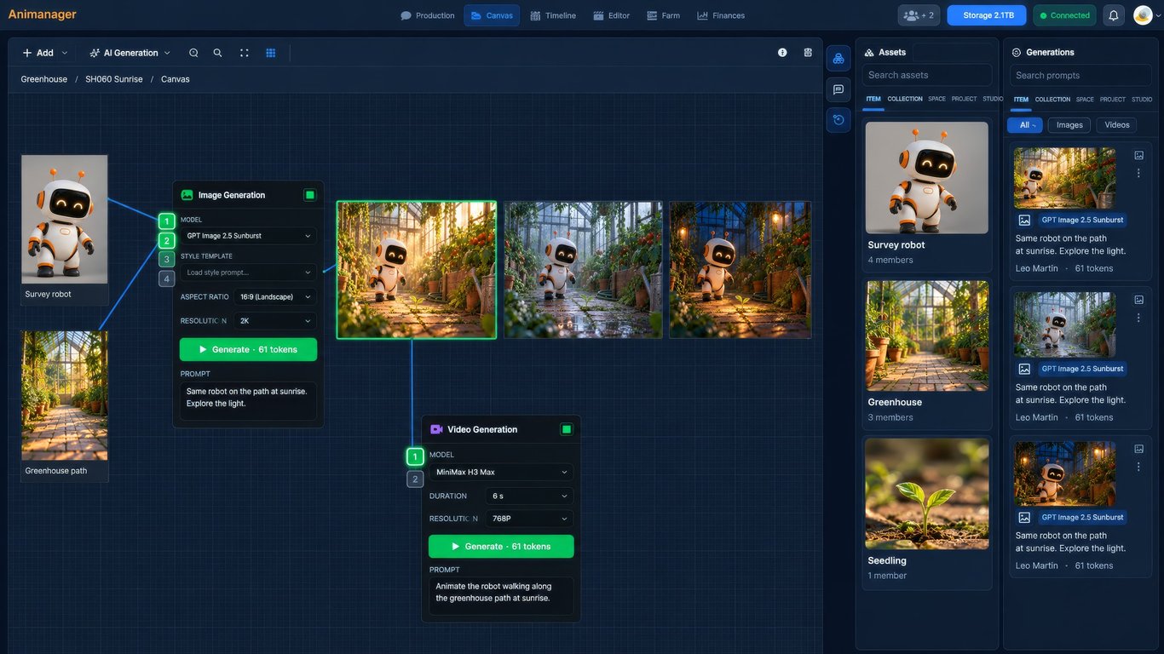Select the Collection tab in Assets panel
This screenshot has width=1164, height=654.
tap(905, 99)
